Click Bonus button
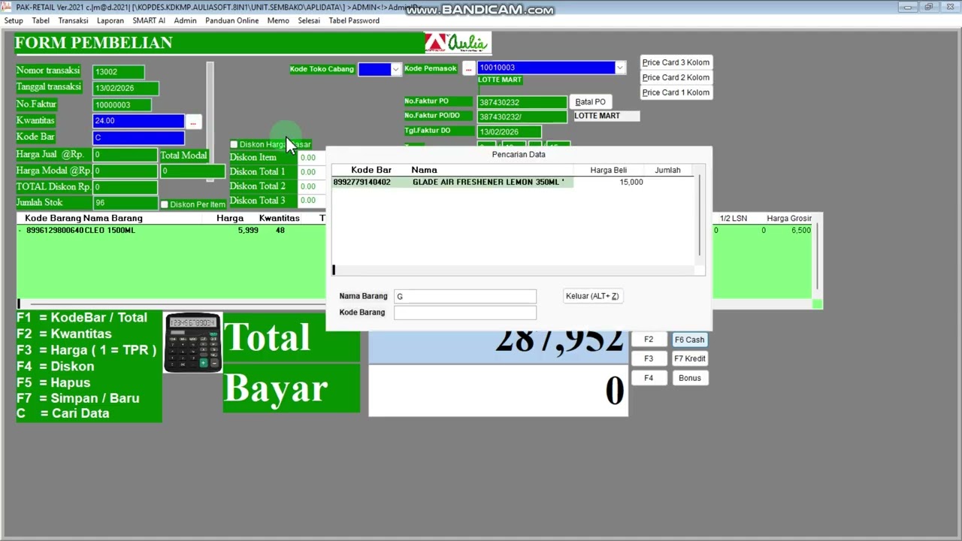This screenshot has height=541, width=962. pyautogui.click(x=689, y=378)
